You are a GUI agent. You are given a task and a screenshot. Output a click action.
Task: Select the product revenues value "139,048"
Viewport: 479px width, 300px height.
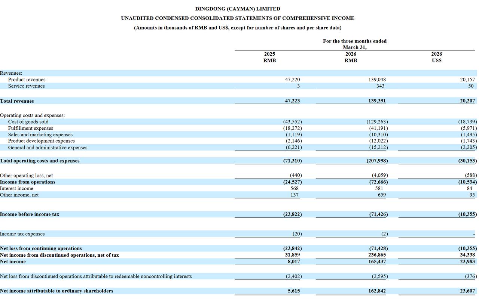point(377,80)
